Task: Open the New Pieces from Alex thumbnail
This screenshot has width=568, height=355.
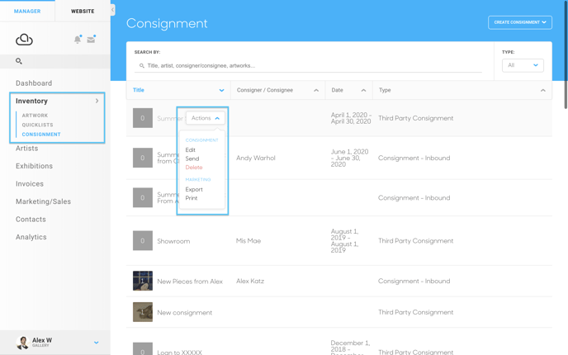Action: coord(143,281)
